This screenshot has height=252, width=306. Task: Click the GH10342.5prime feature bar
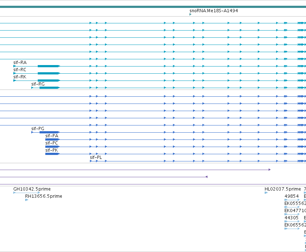click(27, 193)
